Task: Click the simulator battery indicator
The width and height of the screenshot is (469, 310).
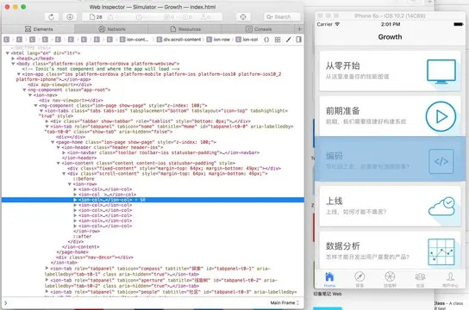Action: 459,24
